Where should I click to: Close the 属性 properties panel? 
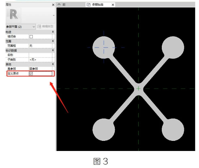(53, 5)
